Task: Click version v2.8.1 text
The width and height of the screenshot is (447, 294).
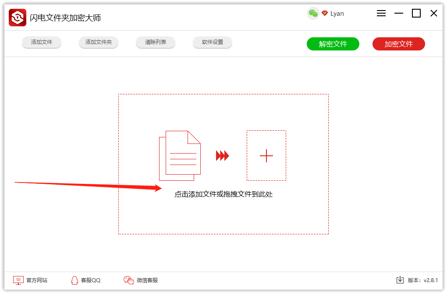Action: click(x=423, y=280)
